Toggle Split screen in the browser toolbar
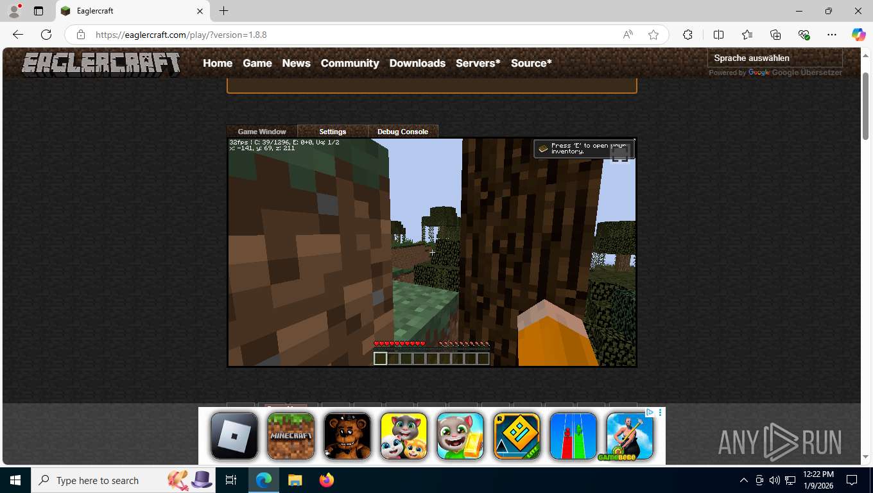This screenshot has height=493, width=873. (x=718, y=35)
